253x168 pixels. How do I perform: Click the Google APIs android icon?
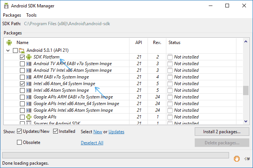[29, 117]
